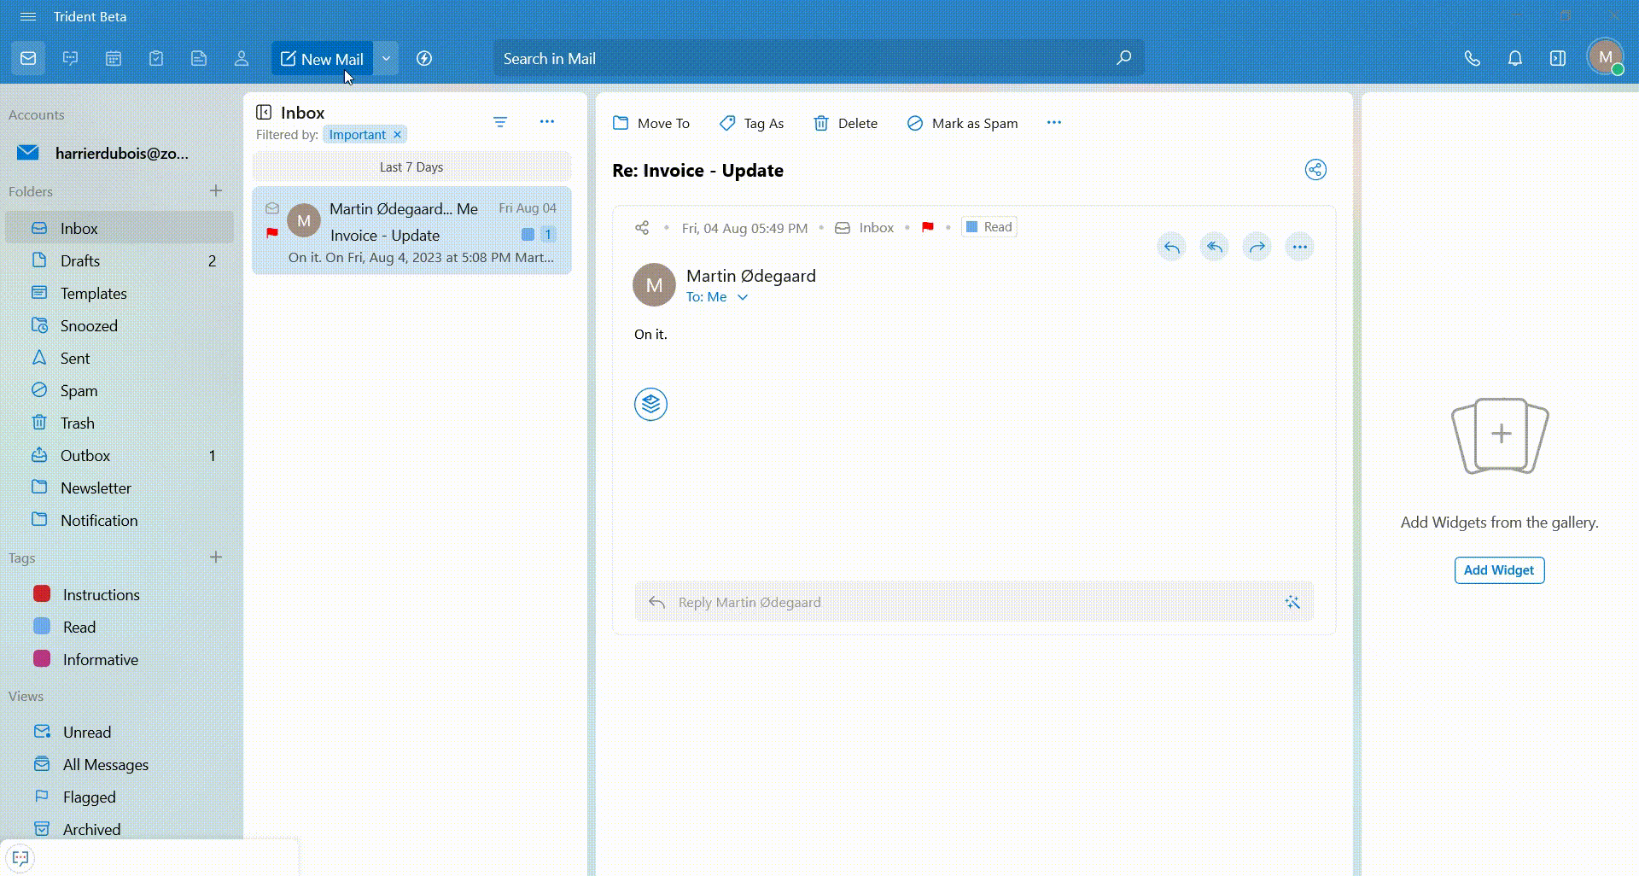Toggle the inbox list pane collapse icon
Image resolution: width=1639 pixels, height=876 pixels.
(x=264, y=113)
